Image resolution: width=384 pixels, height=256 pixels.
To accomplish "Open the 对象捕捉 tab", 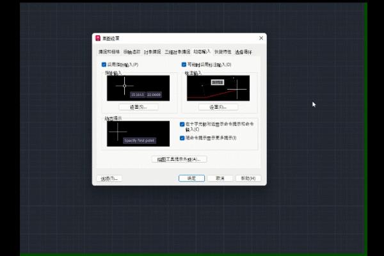I will (152, 52).
